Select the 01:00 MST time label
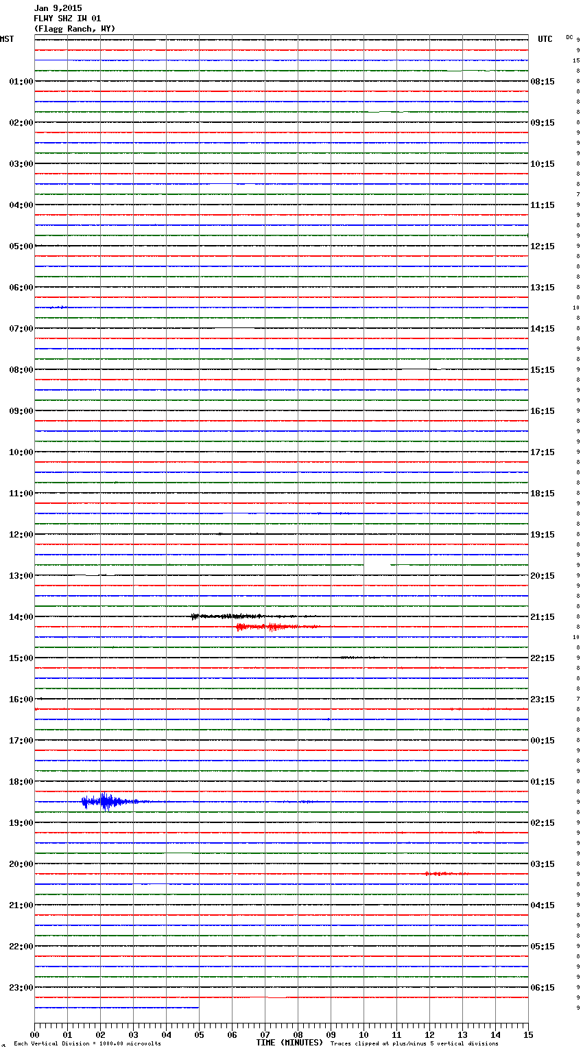This screenshot has height=1053, width=583. pyautogui.click(x=21, y=82)
